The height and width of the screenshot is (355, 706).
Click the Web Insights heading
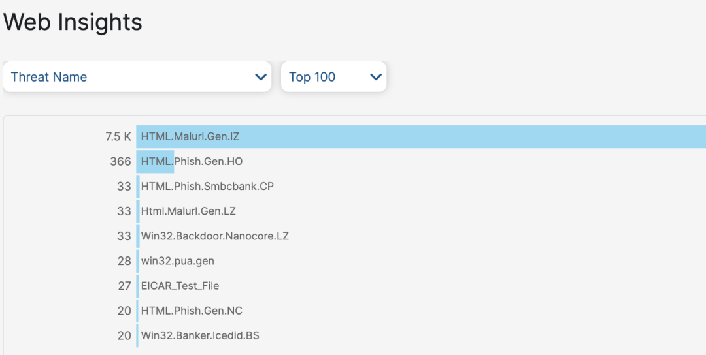click(73, 22)
